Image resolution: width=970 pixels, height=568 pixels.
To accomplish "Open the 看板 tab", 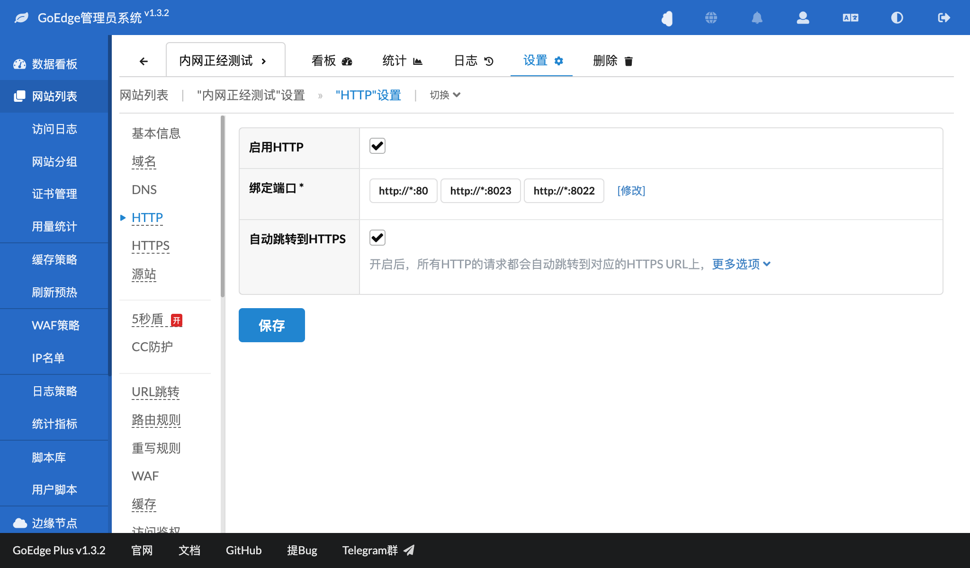I will point(332,61).
